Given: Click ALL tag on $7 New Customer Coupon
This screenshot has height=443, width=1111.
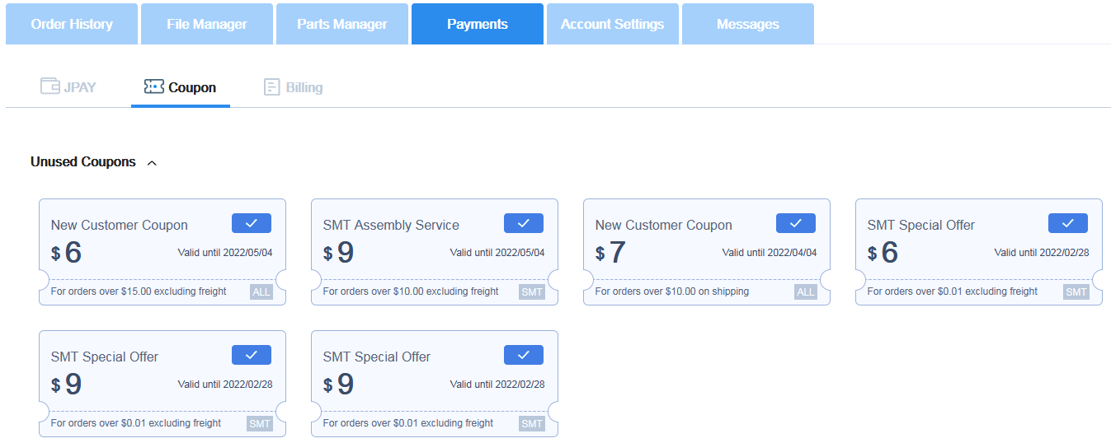Looking at the screenshot, I should pos(806,291).
